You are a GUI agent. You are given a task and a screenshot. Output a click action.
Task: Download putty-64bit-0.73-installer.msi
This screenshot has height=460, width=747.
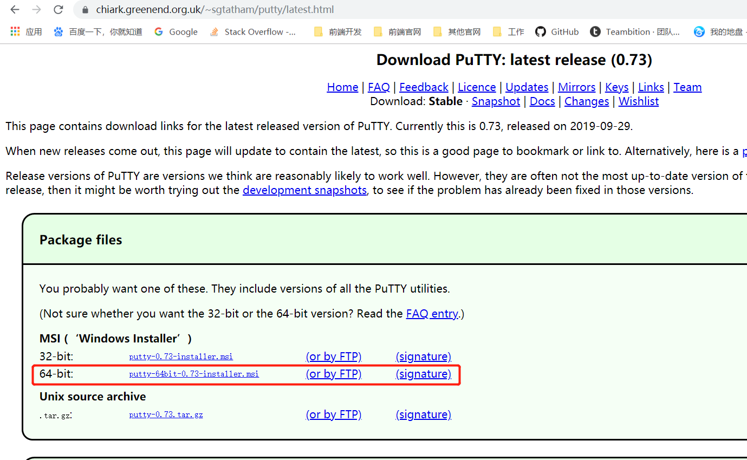pyautogui.click(x=194, y=374)
